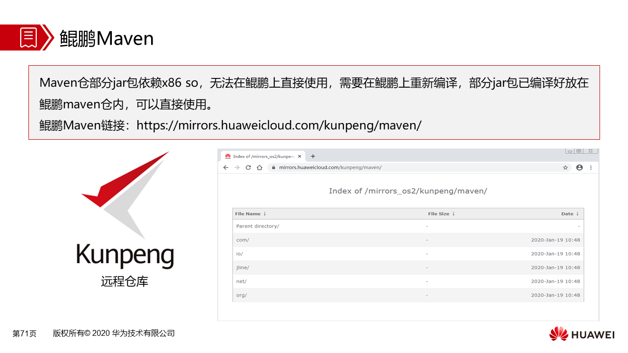The image size is (628, 353).
Task: Click the Kunpeng logo image
Action: click(x=125, y=210)
